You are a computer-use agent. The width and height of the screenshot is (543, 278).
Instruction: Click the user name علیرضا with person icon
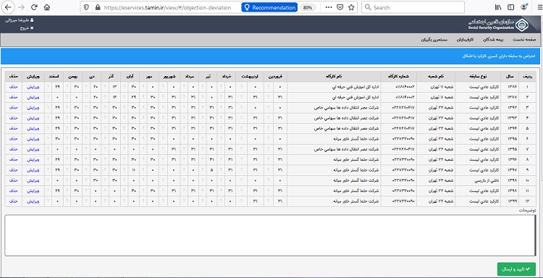[20, 20]
